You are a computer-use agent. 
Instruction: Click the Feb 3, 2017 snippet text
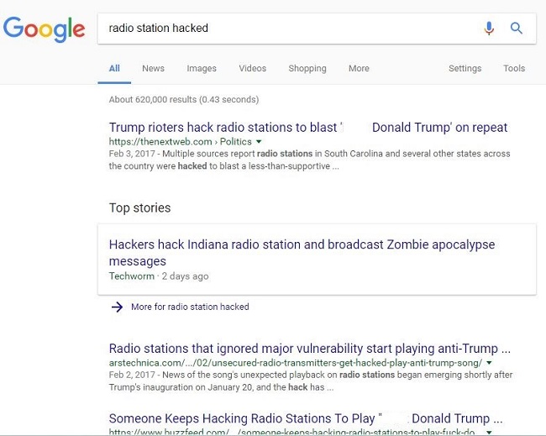(310, 160)
